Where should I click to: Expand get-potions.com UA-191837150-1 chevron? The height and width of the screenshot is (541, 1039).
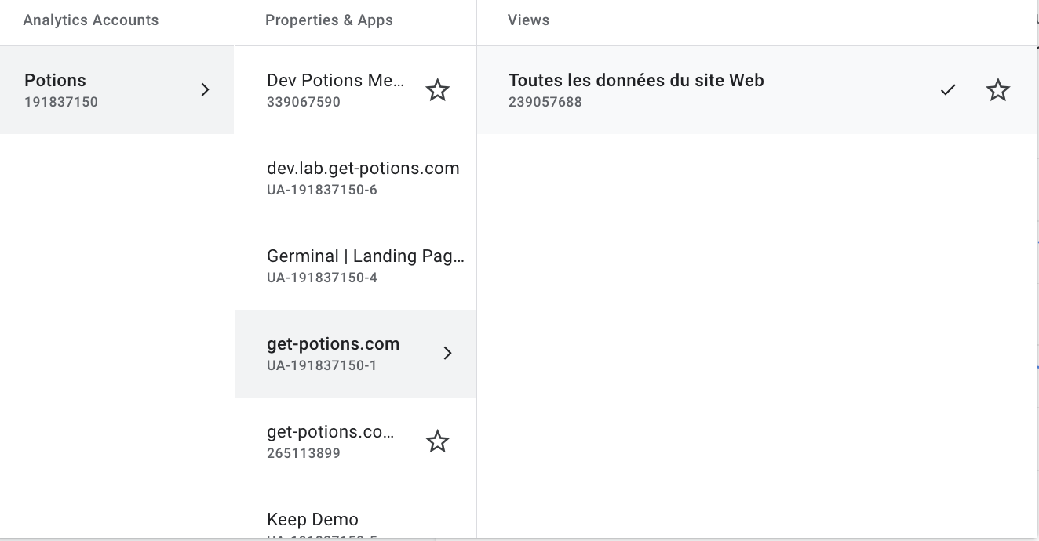pyautogui.click(x=447, y=354)
